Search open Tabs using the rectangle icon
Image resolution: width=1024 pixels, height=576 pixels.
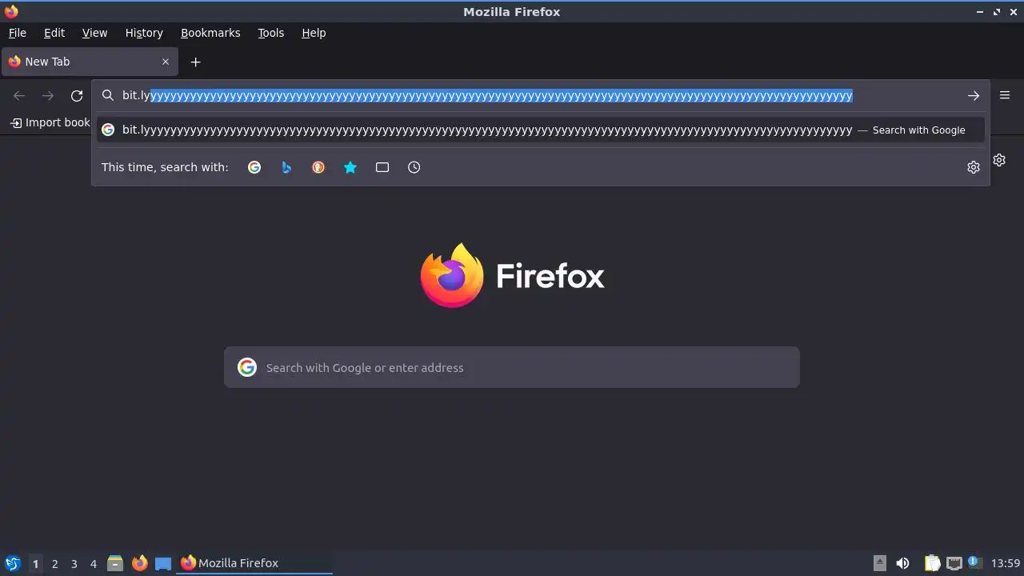(382, 167)
